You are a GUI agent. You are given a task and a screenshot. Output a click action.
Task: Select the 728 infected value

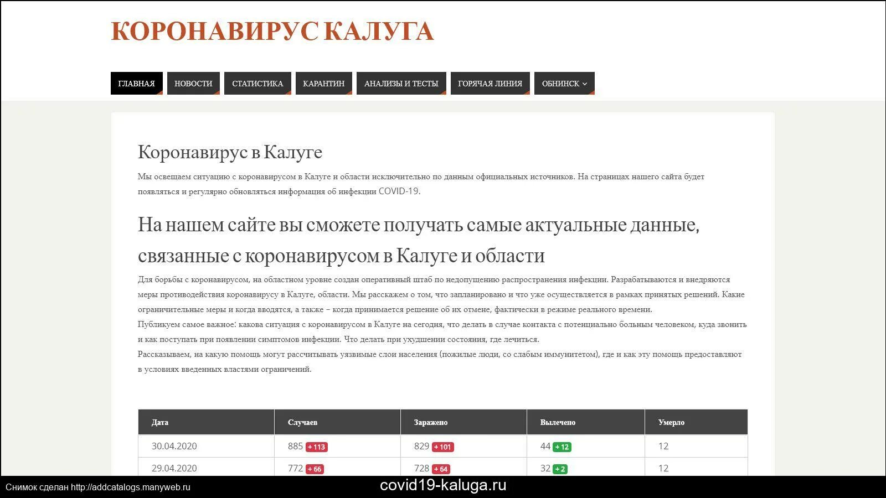[x=421, y=468]
